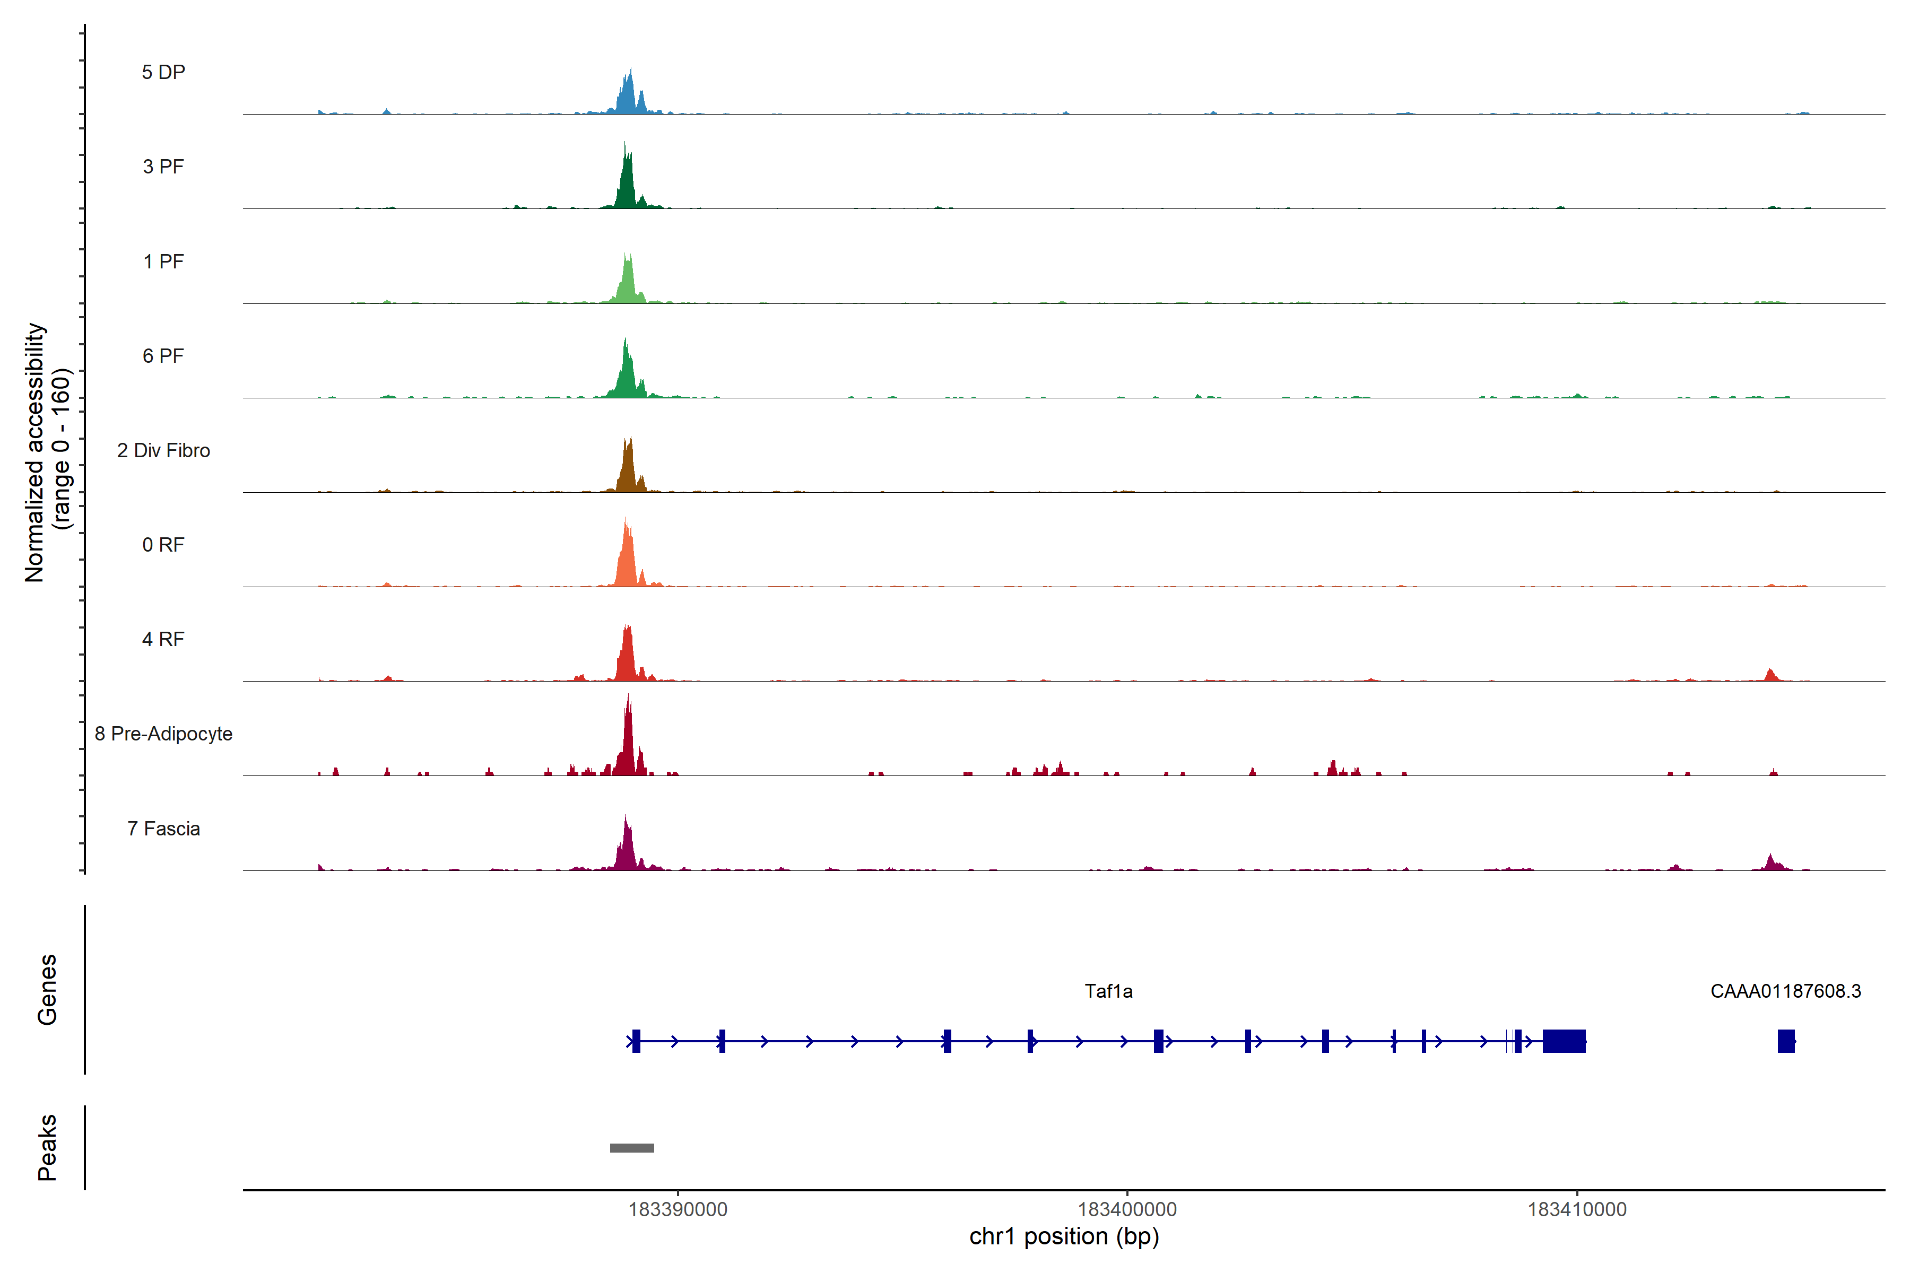Click the 1 PF track label
Screen dimensions: 1910x1273
[163, 261]
